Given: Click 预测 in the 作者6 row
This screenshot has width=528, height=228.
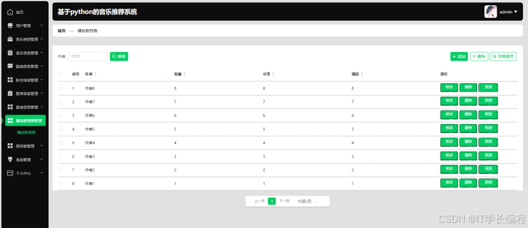Looking at the screenshot, I should point(488,114).
